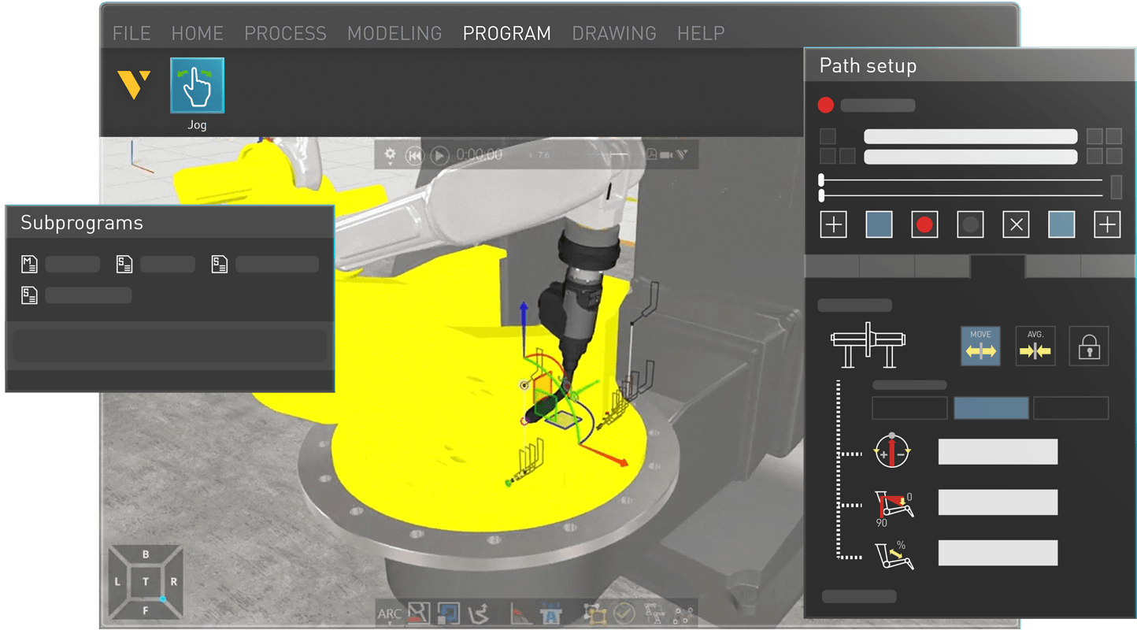The width and height of the screenshot is (1137, 630).
Task: Select the MOVE double-arrow button
Action: 980,346
